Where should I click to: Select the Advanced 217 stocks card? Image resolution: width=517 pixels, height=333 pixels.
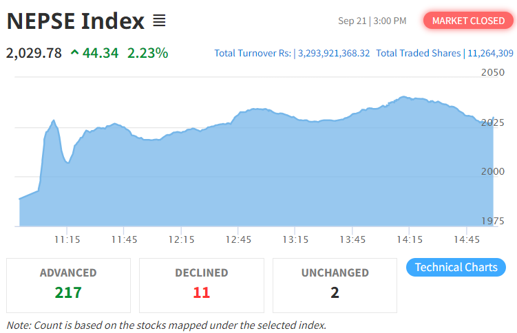pos(68,285)
